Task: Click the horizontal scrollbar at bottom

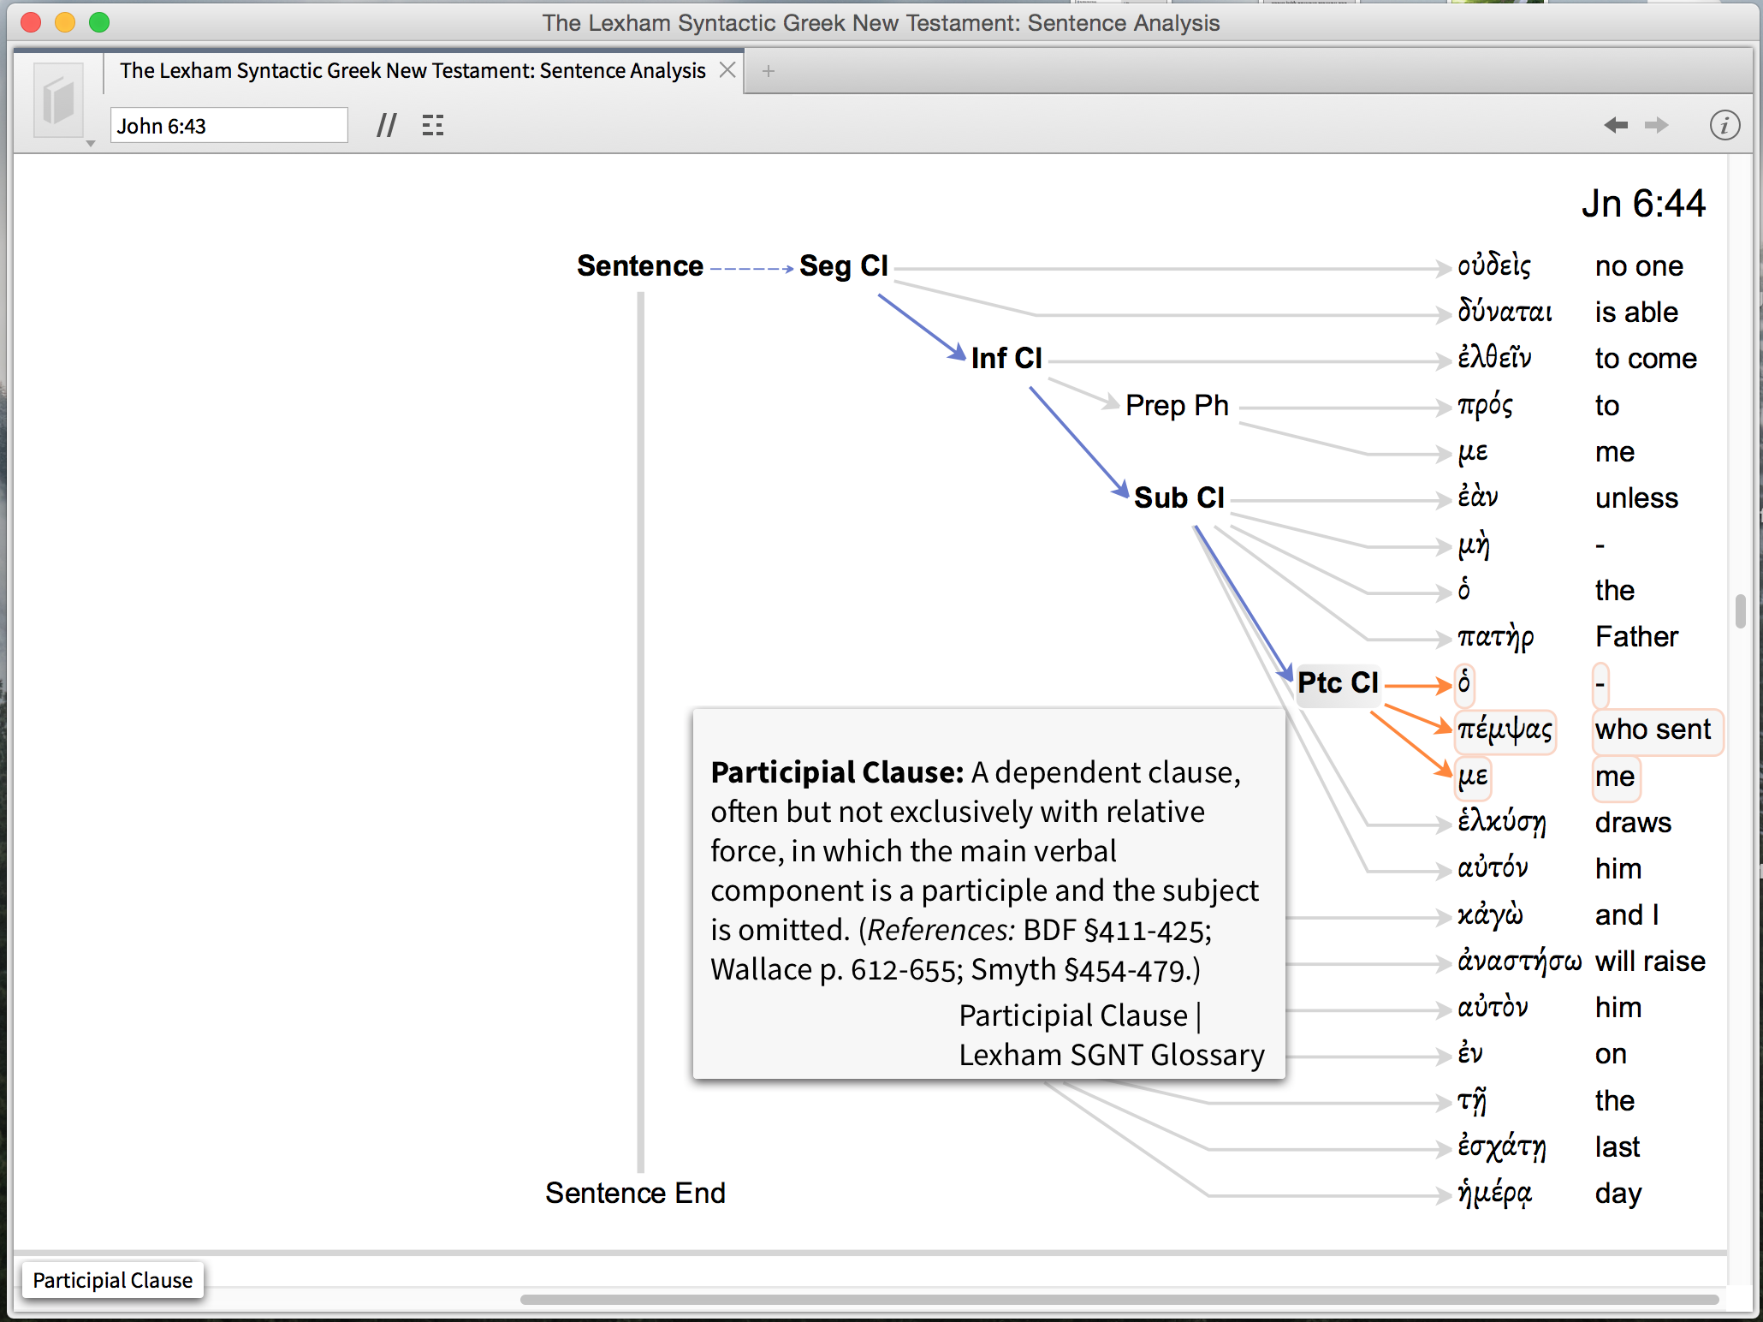Action: pyautogui.click(x=1119, y=1300)
